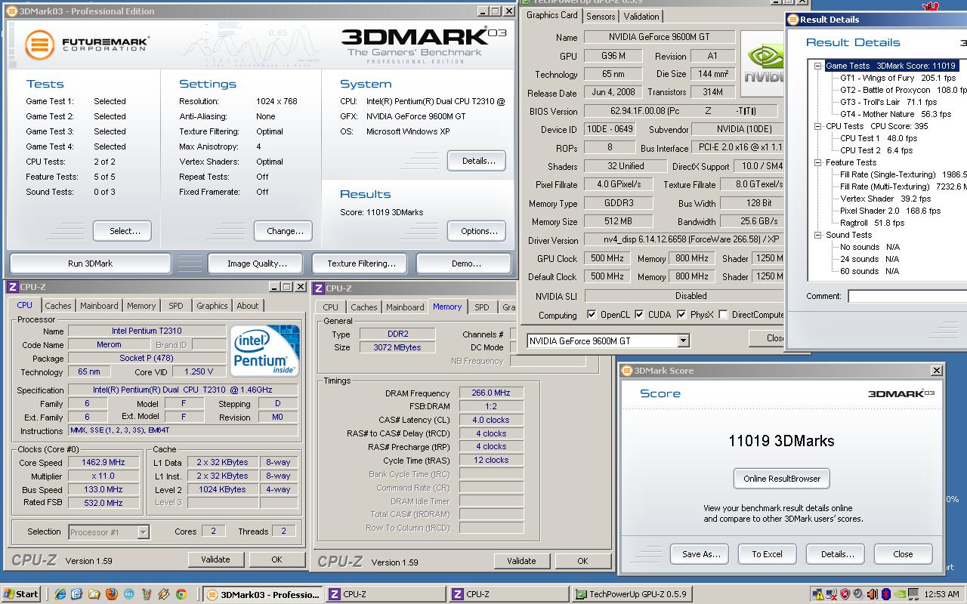Click the 3DMark Score window title icon

coord(626,371)
